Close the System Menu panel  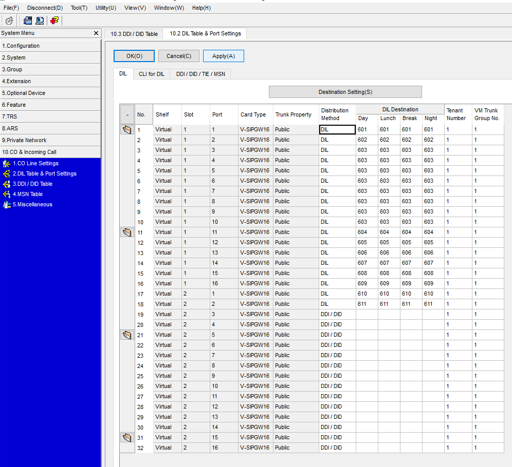pyautogui.click(x=96, y=33)
